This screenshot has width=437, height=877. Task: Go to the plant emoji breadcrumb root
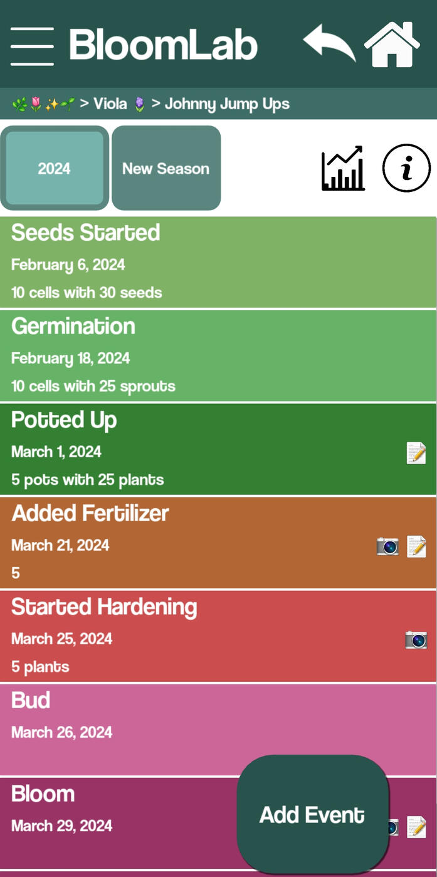[43, 104]
